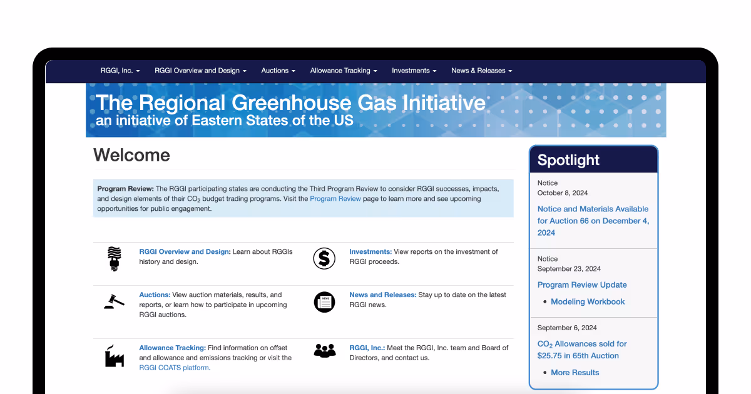Open Auction 66 notice and materials link
The width and height of the screenshot is (751, 394).
(x=593, y=221)
